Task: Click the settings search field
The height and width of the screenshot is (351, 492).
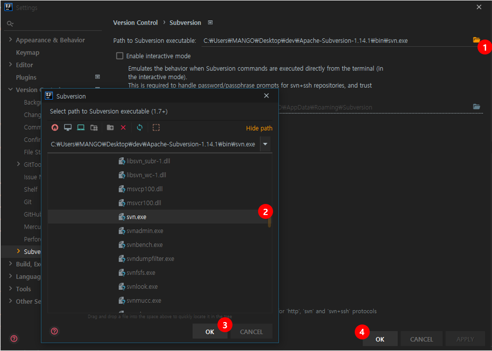Action: (57, 24)
